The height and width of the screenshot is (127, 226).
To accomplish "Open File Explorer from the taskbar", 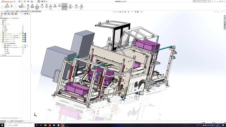I will point(45,125).
